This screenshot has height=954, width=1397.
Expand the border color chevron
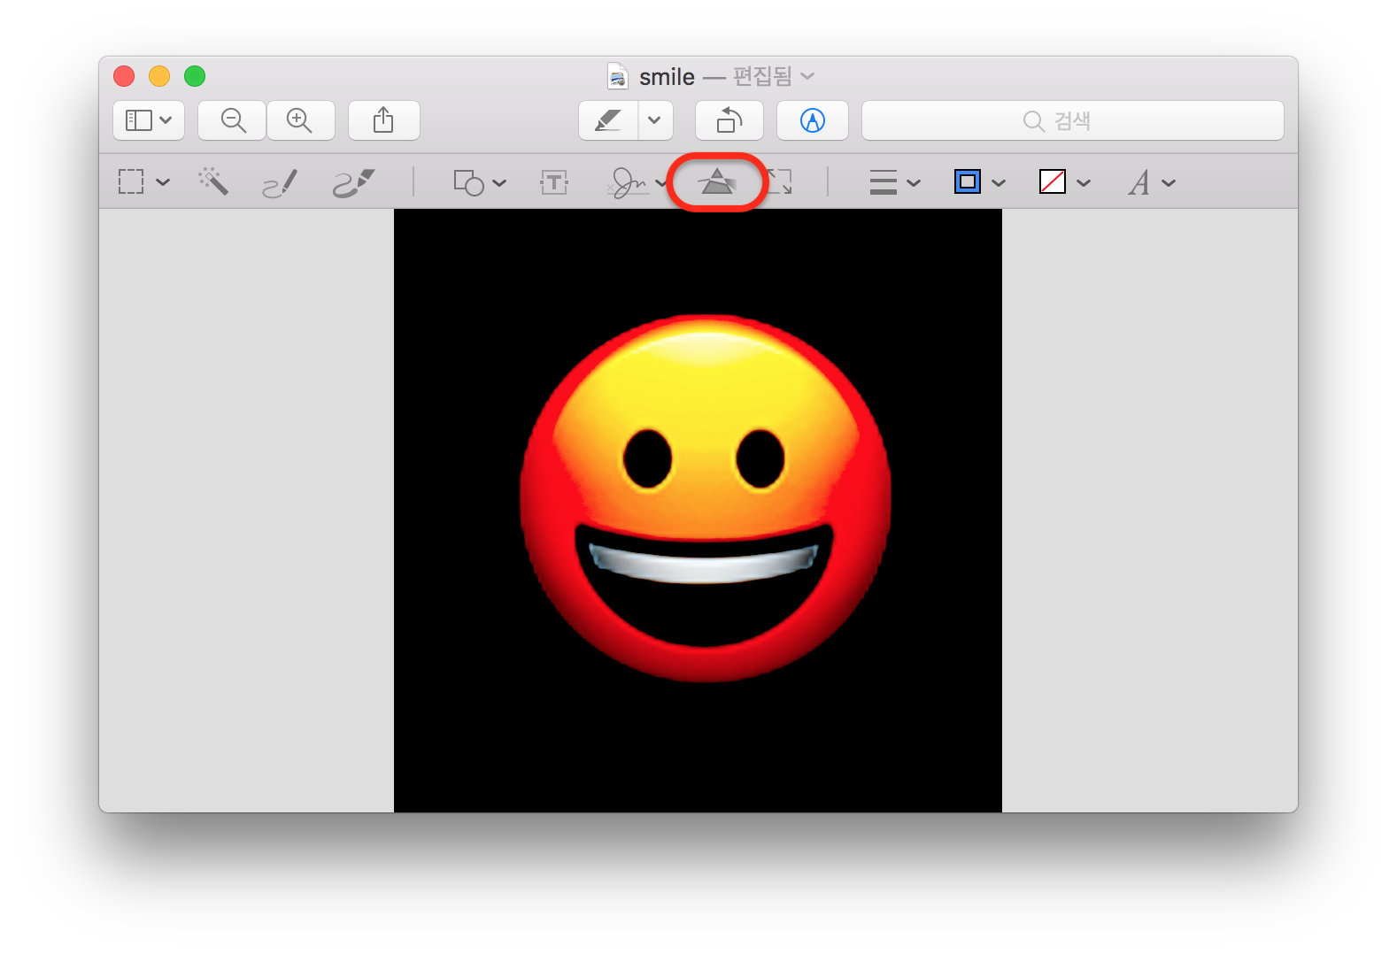tap(999, 183)
